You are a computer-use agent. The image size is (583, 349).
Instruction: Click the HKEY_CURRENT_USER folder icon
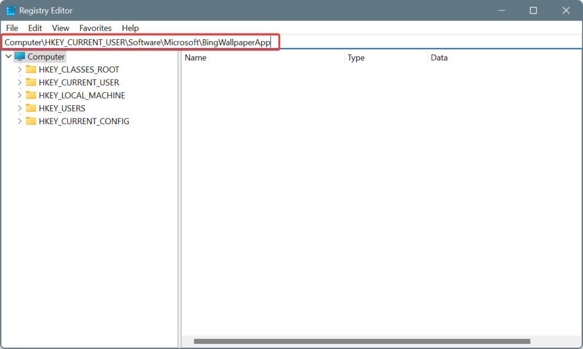(31, 82)
